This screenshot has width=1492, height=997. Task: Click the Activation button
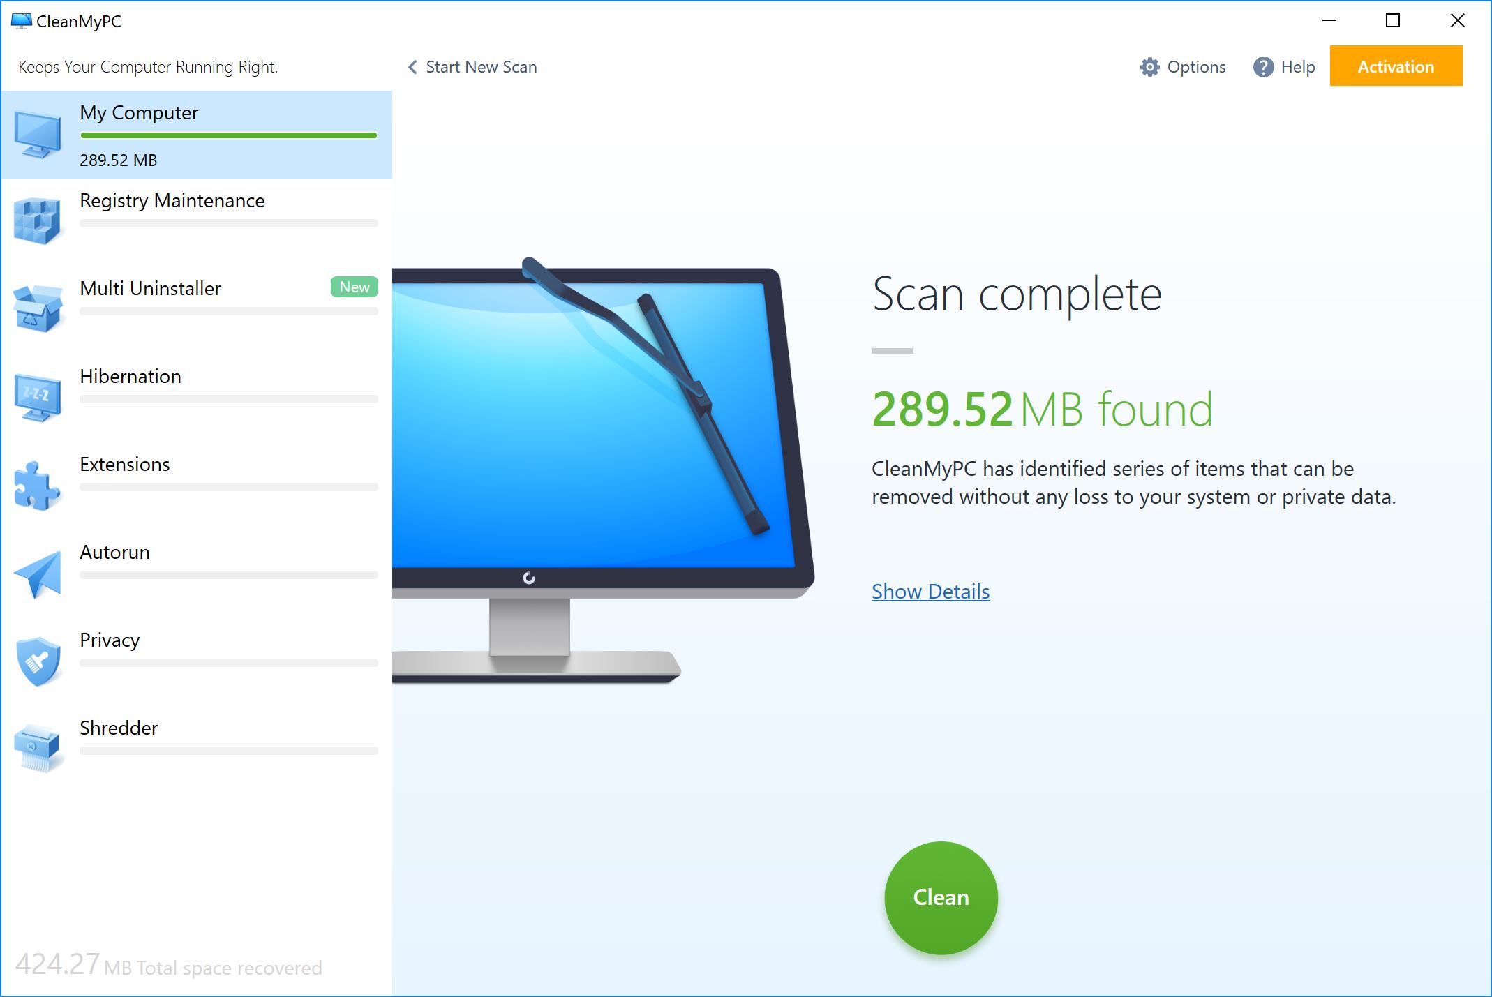click(1395, 66)
